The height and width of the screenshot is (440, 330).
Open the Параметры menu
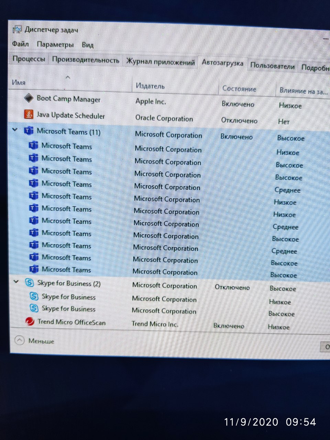coord(55,45)
